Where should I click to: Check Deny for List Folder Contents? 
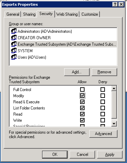pyautogui.click(x=103, y=108)
